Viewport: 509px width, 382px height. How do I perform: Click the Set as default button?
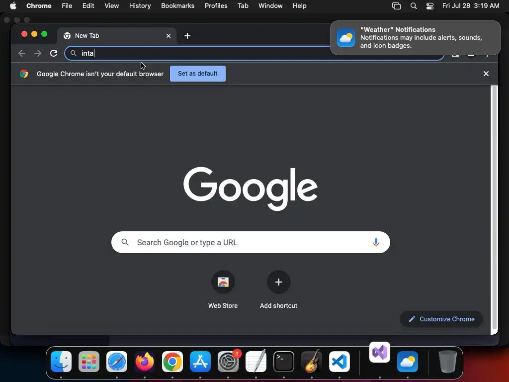point(198,74)
